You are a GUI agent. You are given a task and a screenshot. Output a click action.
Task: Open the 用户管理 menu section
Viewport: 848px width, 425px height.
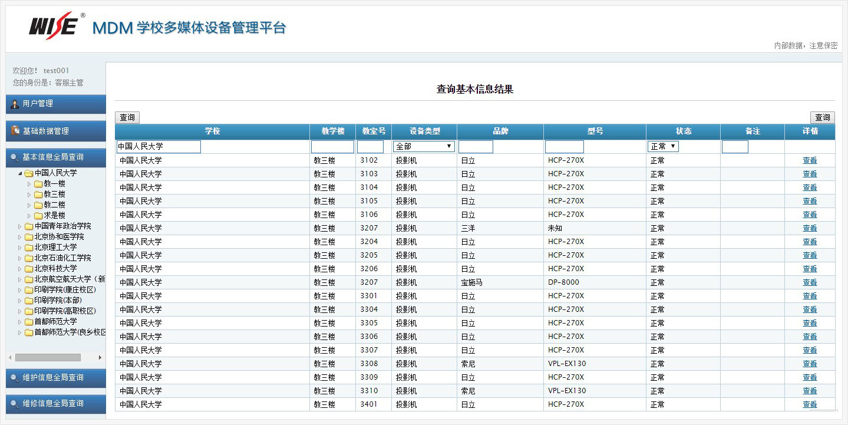[56, 104]
